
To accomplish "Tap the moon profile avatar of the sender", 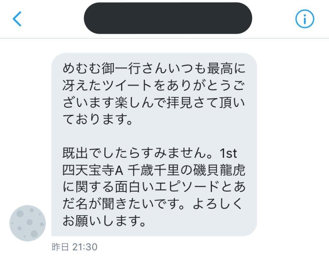I will click(x=28, y=223).
